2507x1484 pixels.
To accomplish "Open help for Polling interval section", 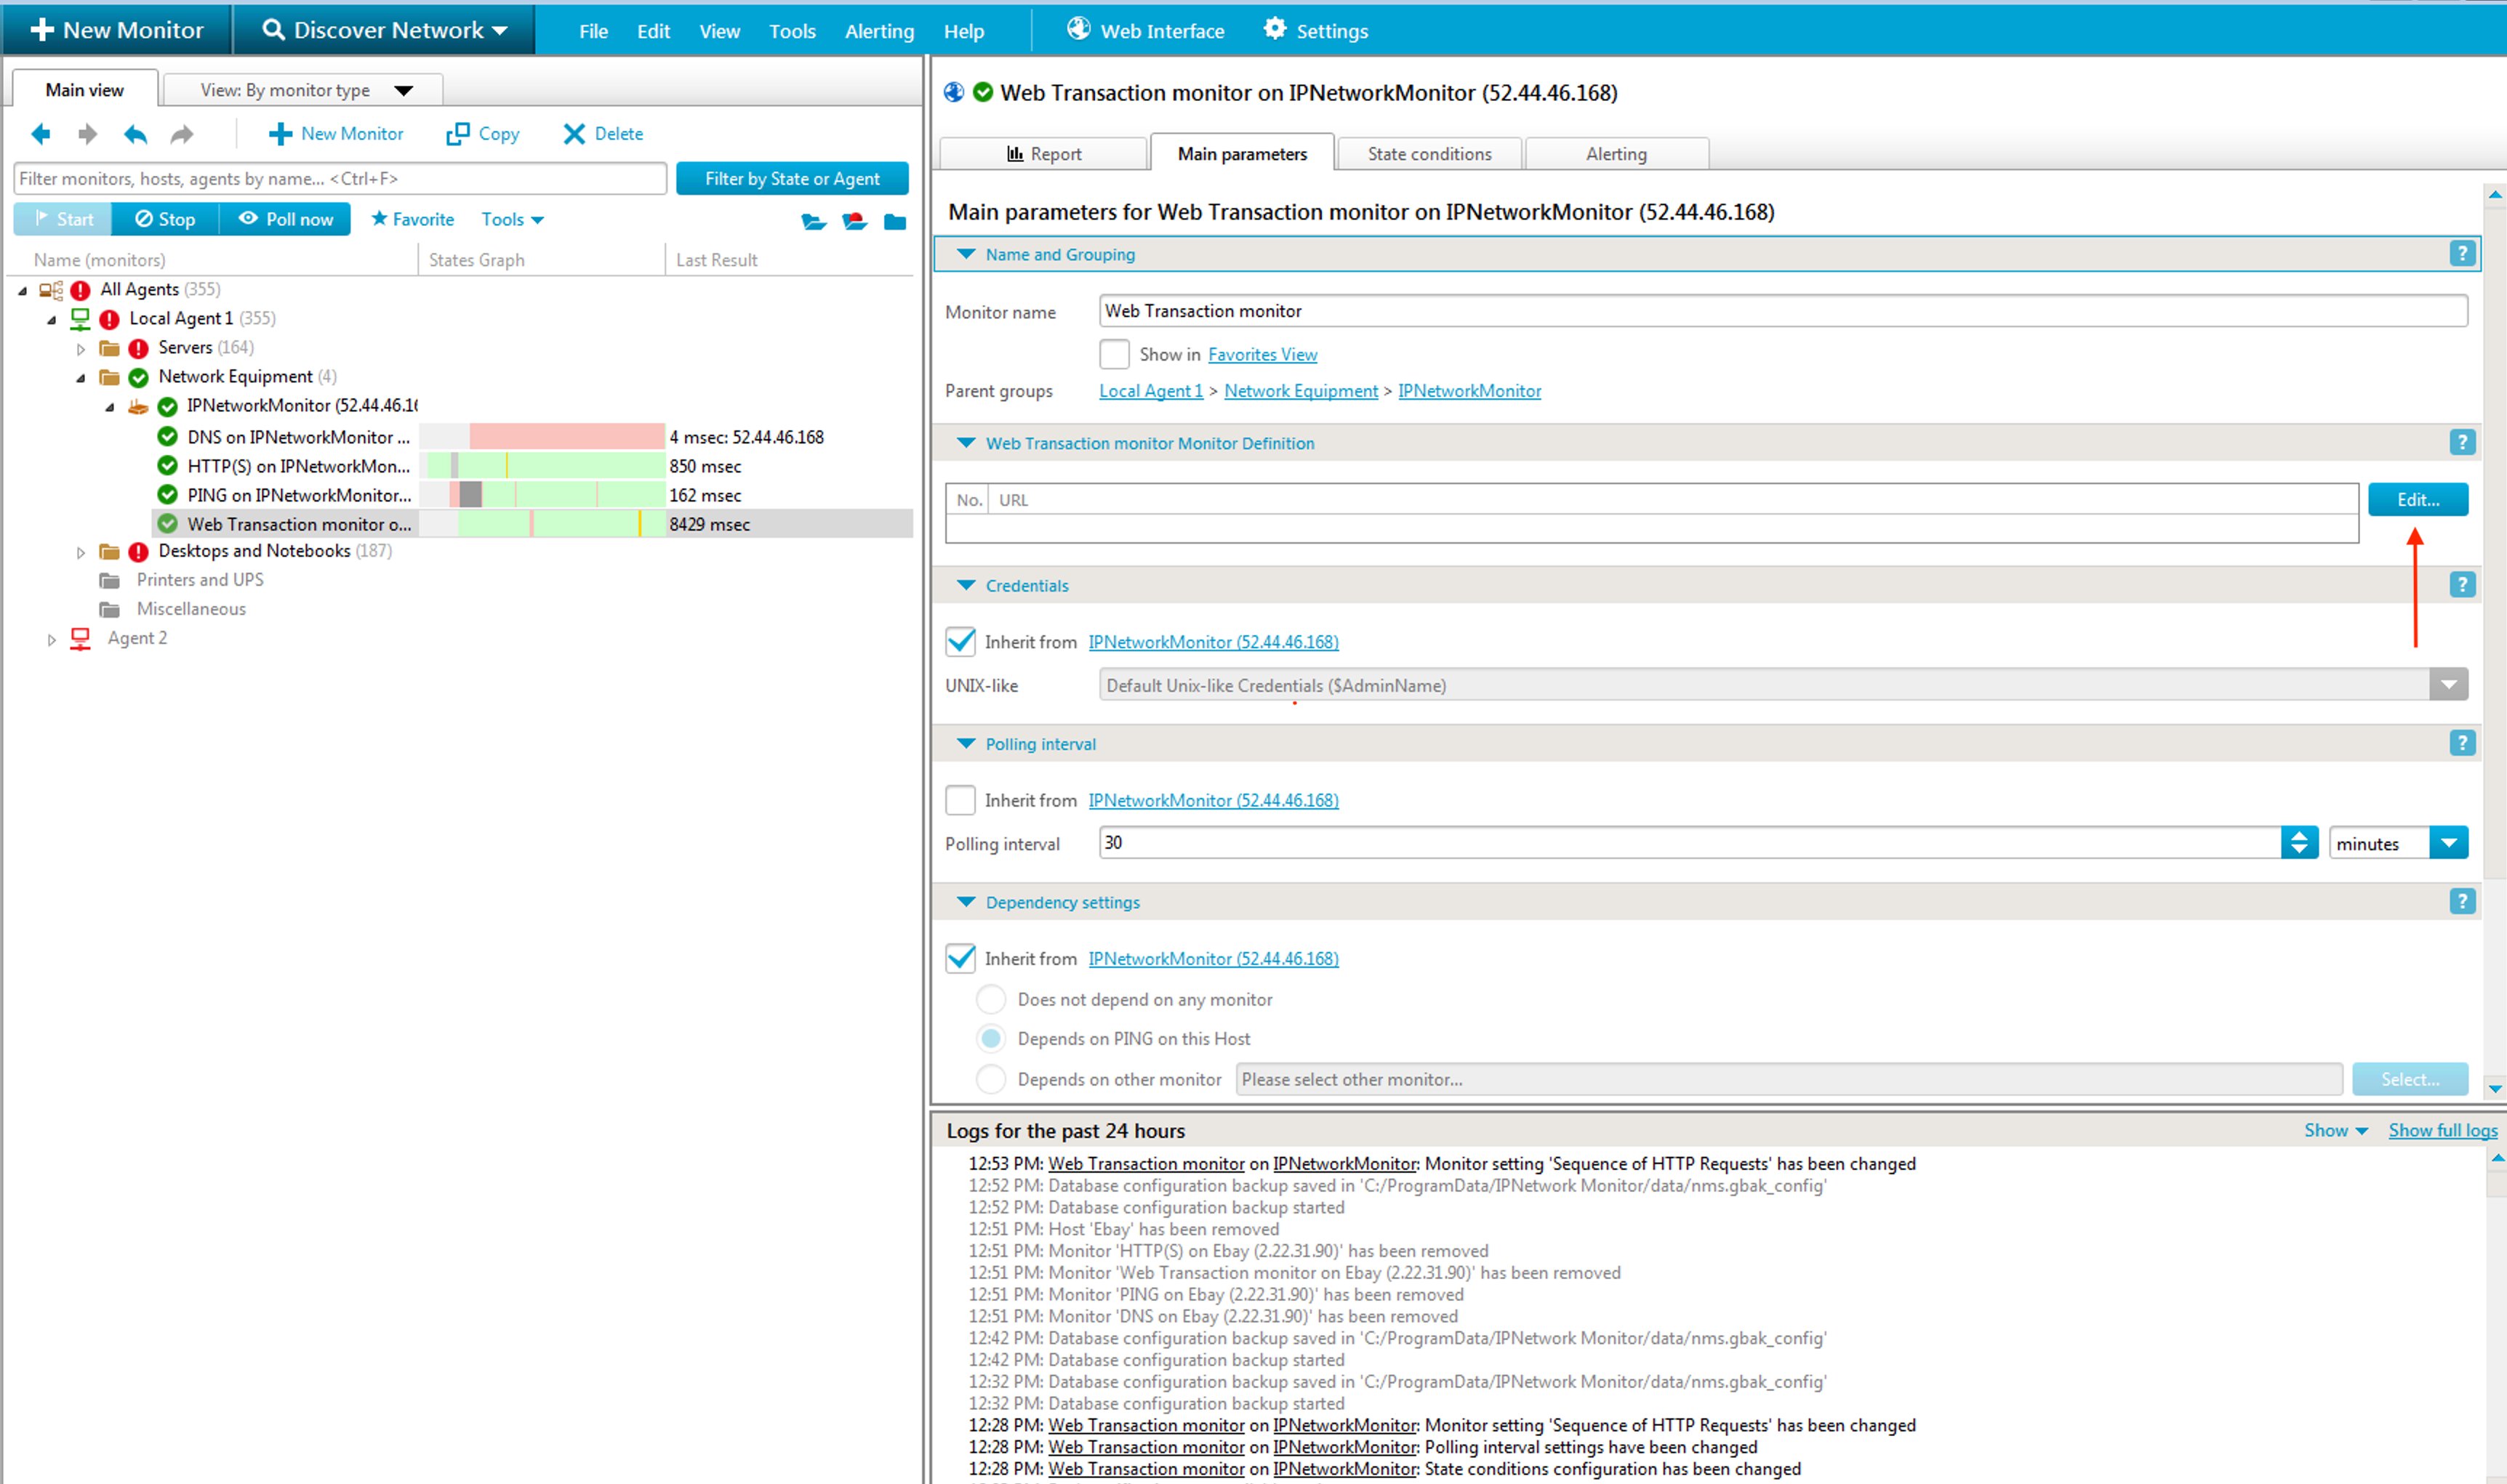I will [2462, 743].
